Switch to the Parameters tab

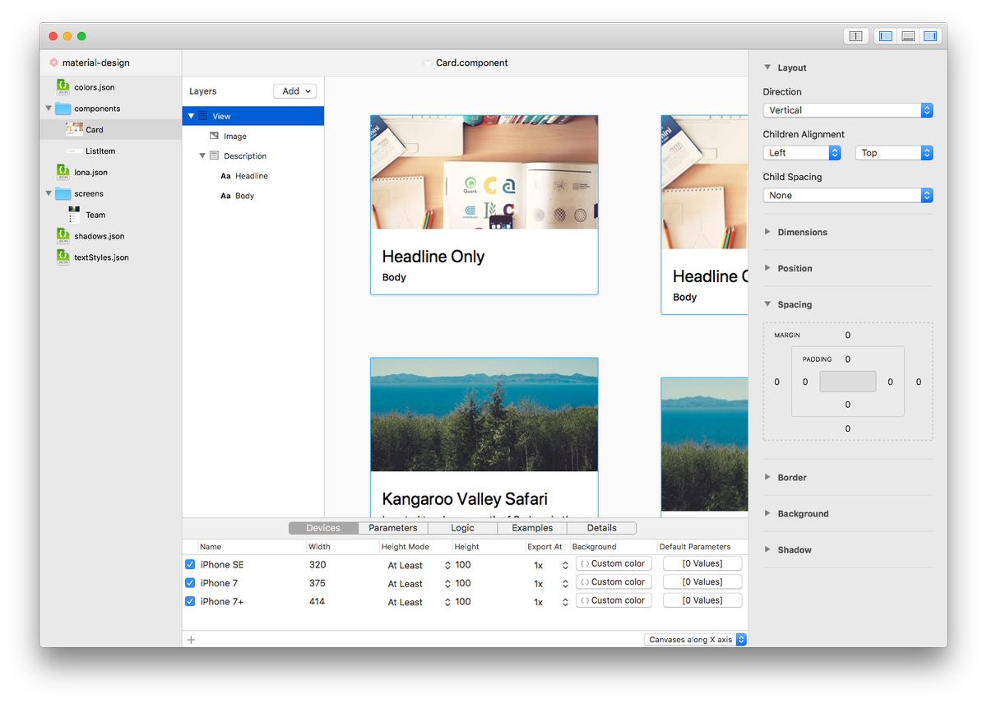[x=393, y=528]
